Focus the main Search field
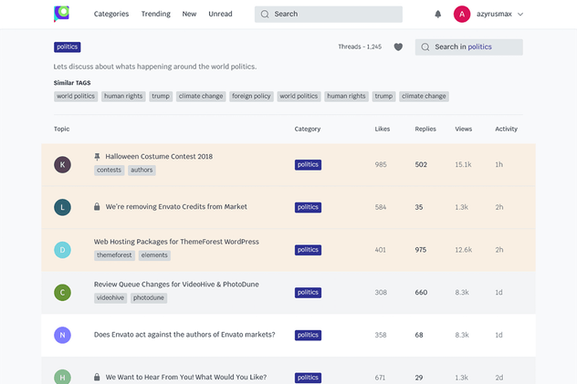Viewport: 577px width, 384px height. [x=329, y=14]
